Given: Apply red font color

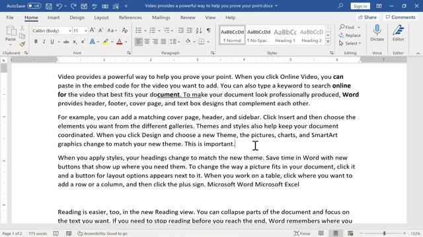Looking at the screenshot, I should pyautogui.click(x=119, y=41).
